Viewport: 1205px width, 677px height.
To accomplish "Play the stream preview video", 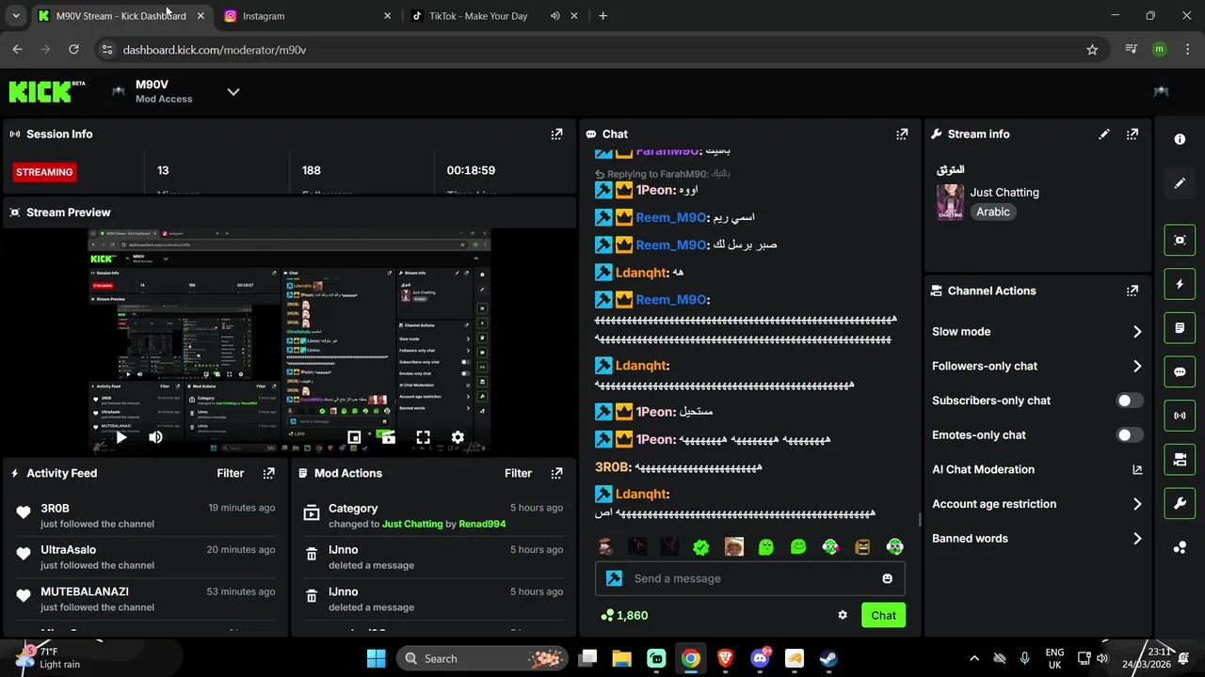I will (120, 437).
